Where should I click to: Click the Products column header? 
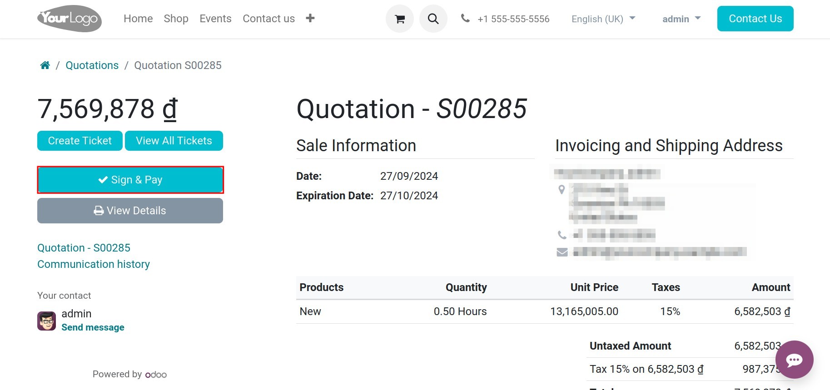click(322, 287)
